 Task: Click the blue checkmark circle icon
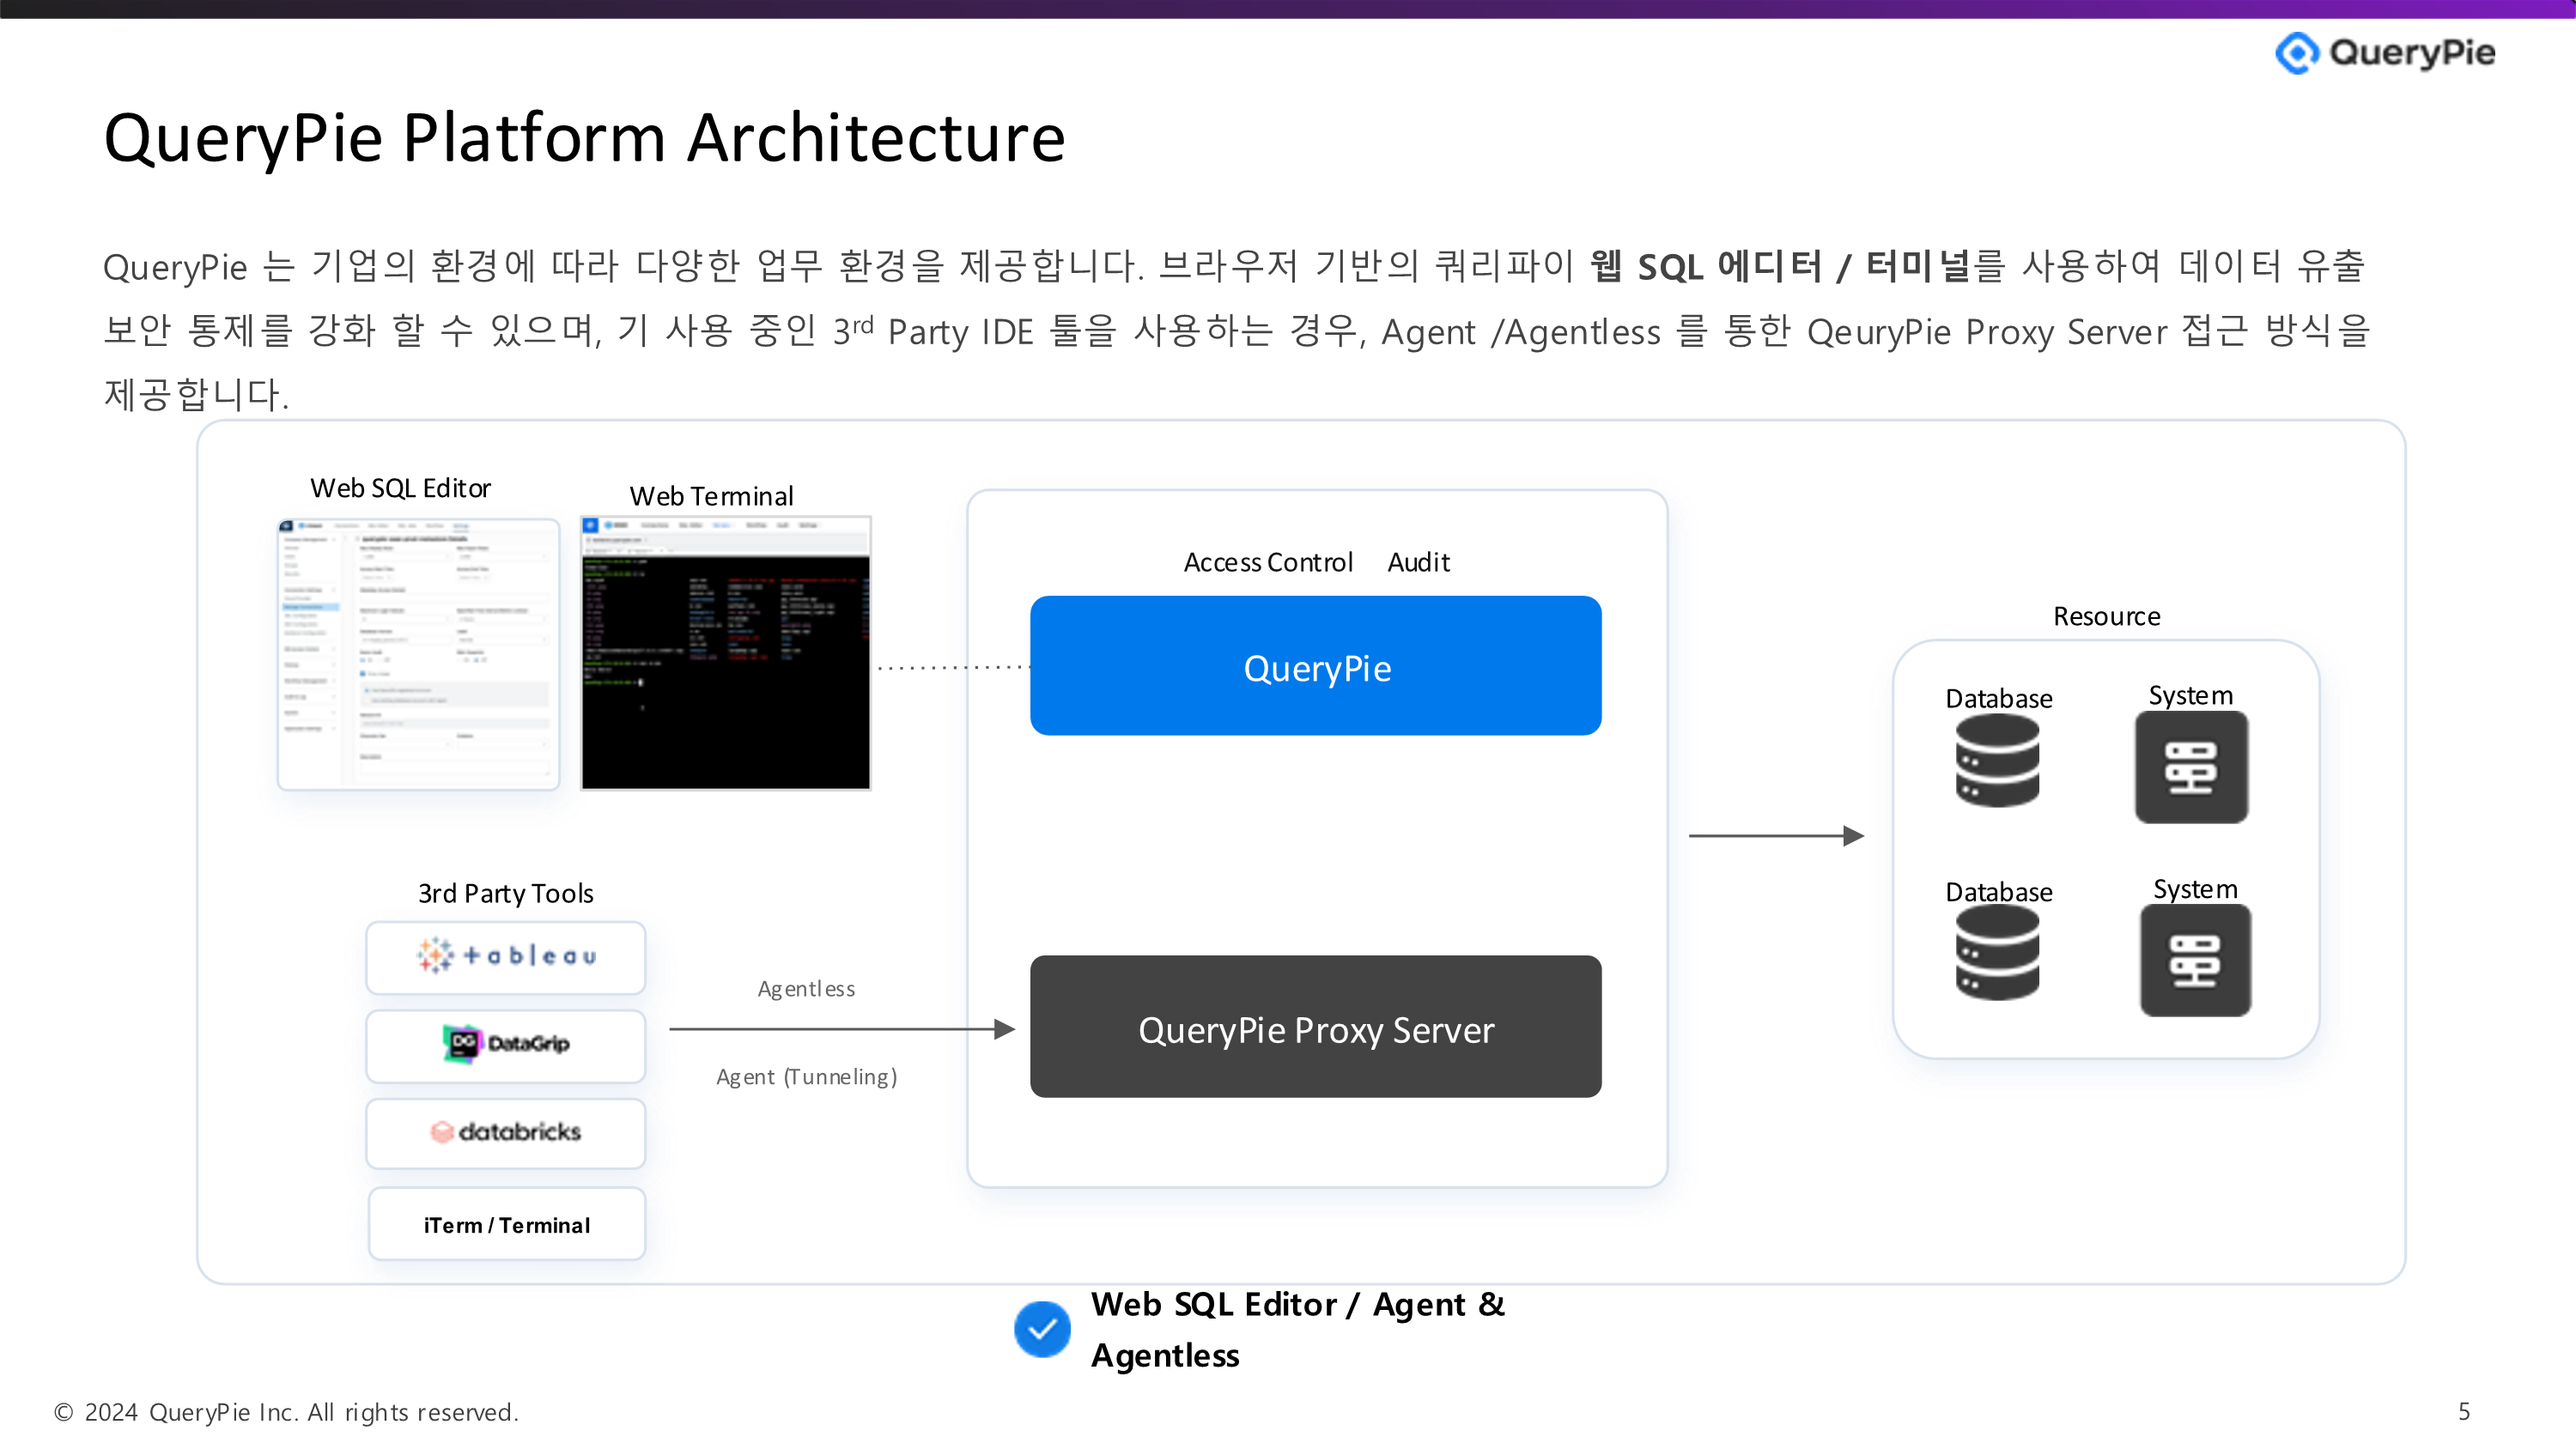(1042, 1329)
